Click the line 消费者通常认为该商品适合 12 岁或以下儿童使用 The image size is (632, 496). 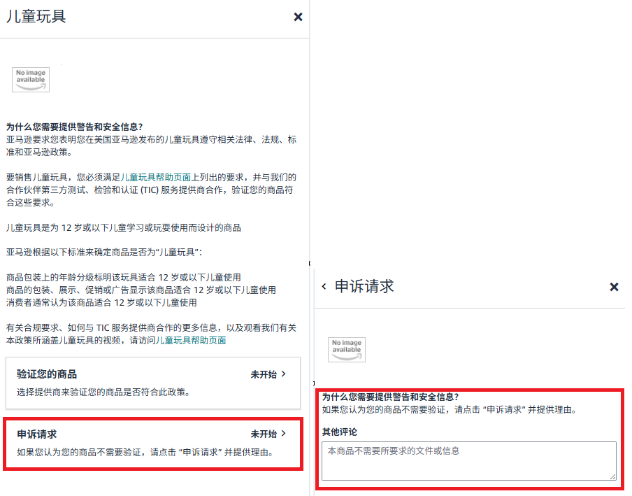tap(101, 302)
